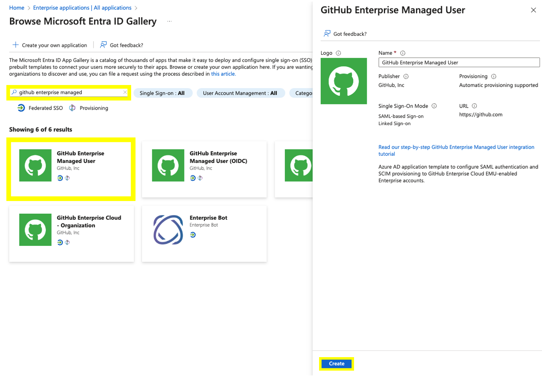Click SSO icon on GitHub Enterprise Managed User card
The image size is (542, 377).
60,178
